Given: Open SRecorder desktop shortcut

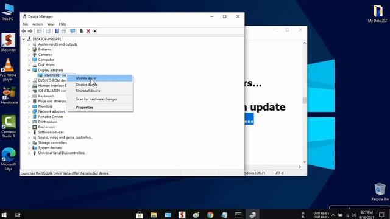Looking at the screenshot, I should (8, 43).
